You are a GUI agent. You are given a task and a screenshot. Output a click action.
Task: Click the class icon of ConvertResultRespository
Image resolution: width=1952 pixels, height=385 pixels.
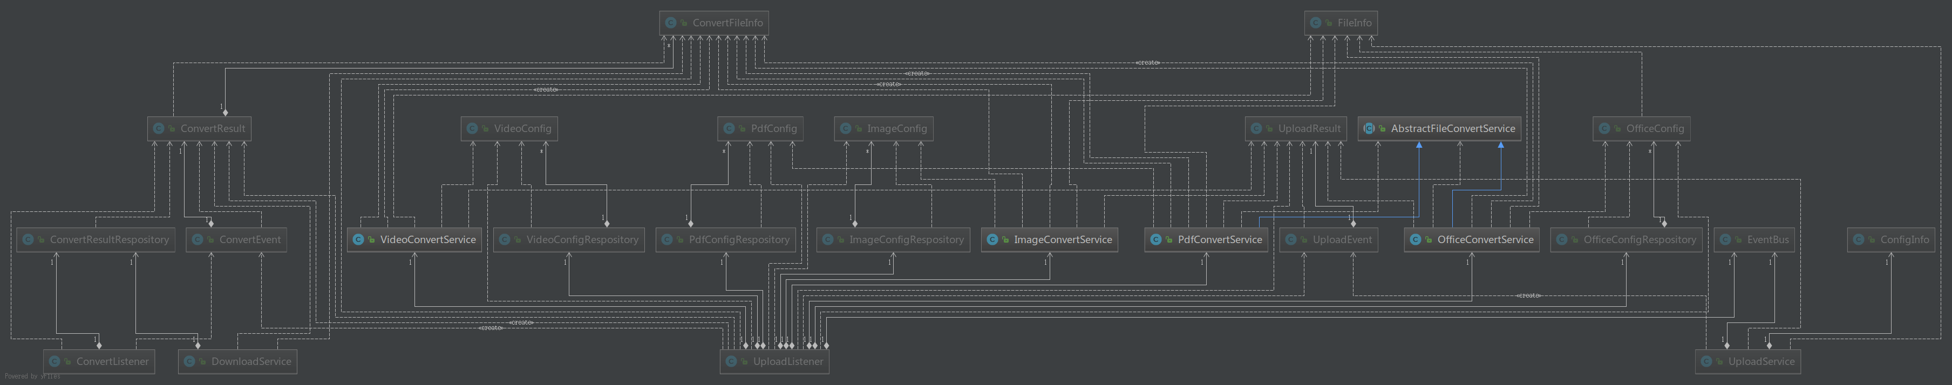[28, 240]
